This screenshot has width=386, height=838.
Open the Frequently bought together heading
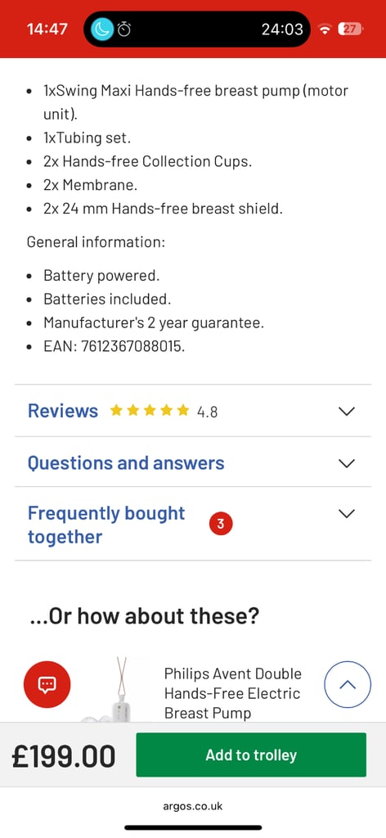coord(106,525)
